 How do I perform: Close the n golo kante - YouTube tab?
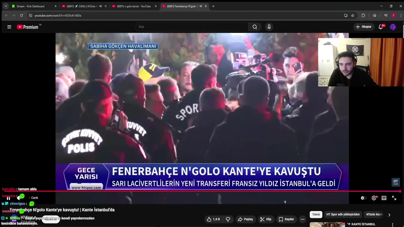point(156,6)
